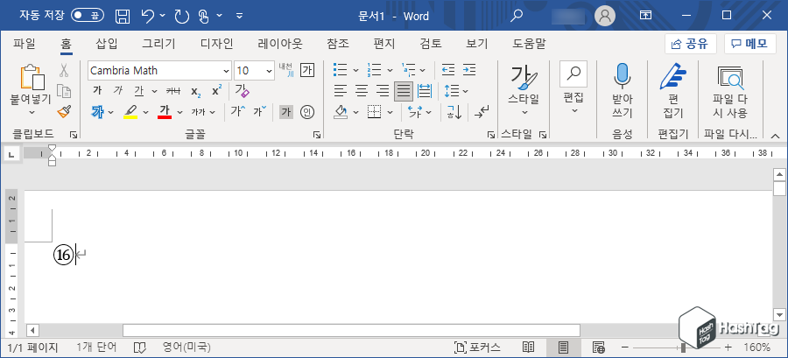Click the Sort icon
The height and width of the screenshot is (358, 788).
point(454,111)
